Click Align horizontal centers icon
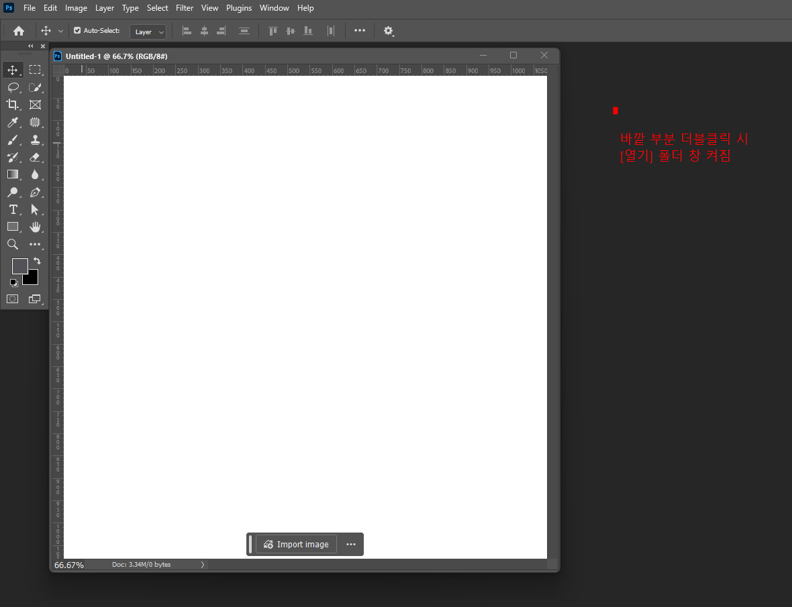Viewport: 792px width, 607px height. [x=204, y=31]
